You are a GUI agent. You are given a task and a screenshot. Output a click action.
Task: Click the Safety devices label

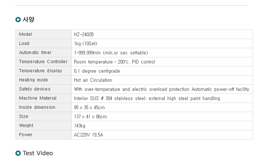point(35,89)
